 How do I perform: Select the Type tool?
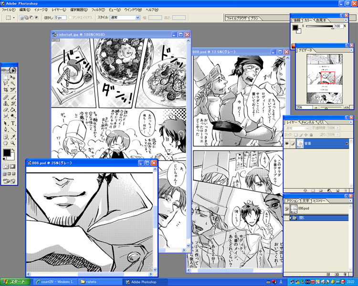(x=13, y=123)
